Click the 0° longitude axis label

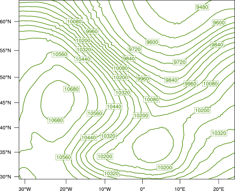pyautogui.click(x=142, y=189)
